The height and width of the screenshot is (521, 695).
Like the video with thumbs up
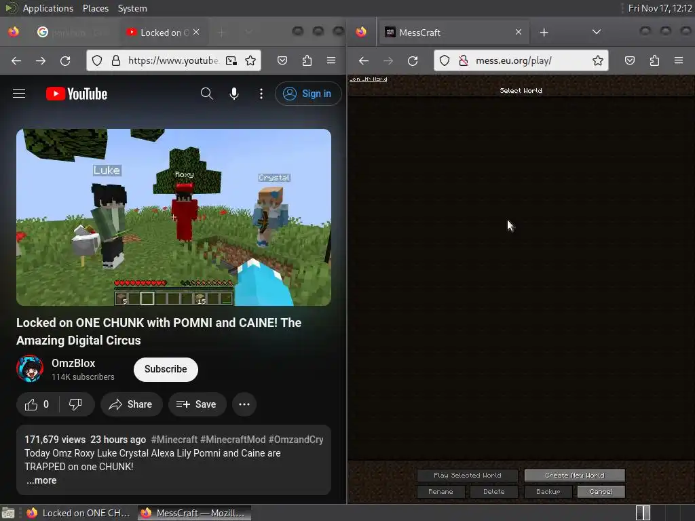pos(37,404)
